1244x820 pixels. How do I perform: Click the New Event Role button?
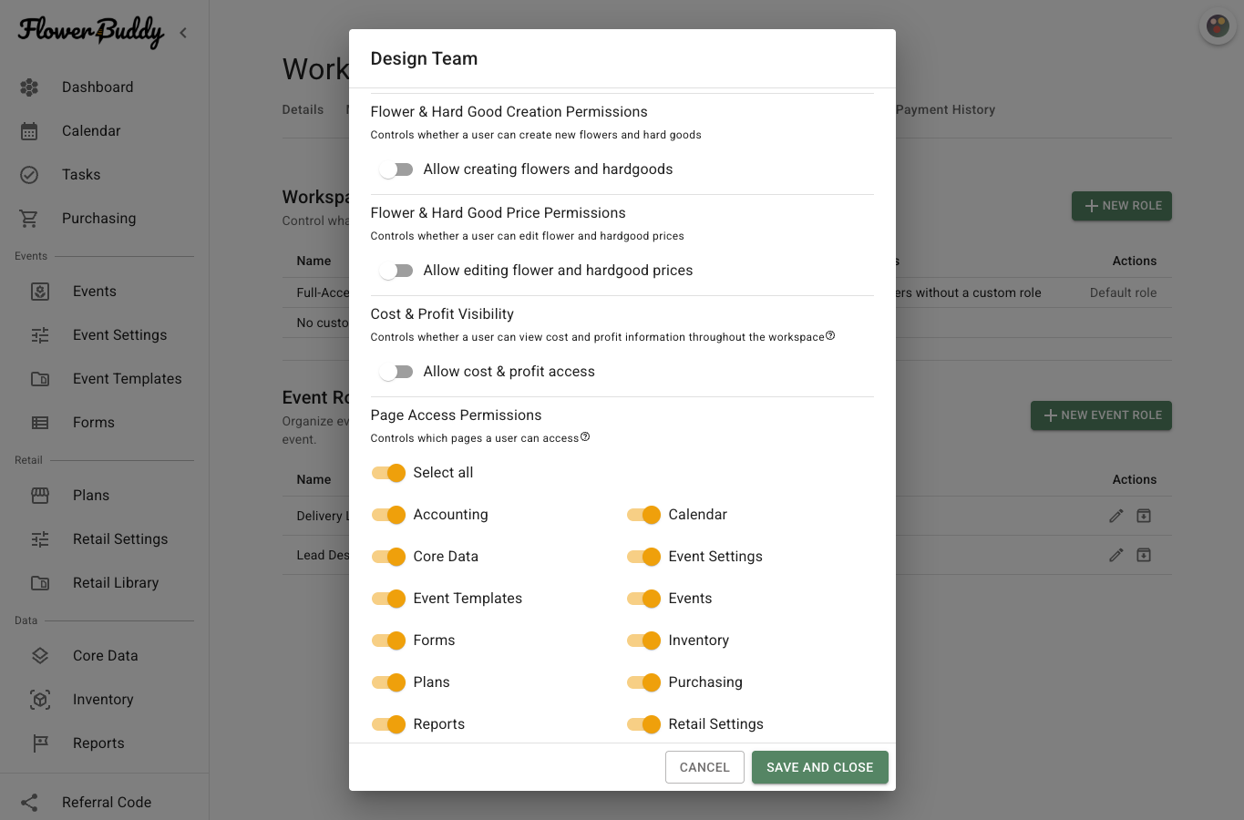tap(1101, 415)
